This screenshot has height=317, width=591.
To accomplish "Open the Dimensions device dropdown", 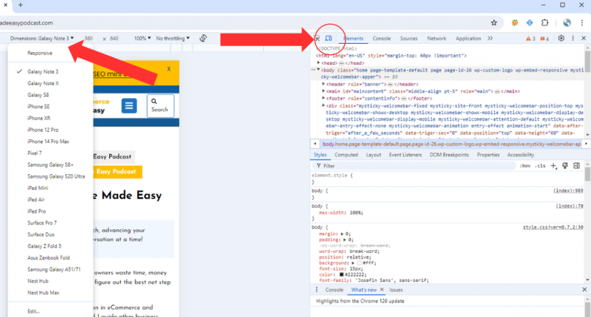I will click(42, 38).
